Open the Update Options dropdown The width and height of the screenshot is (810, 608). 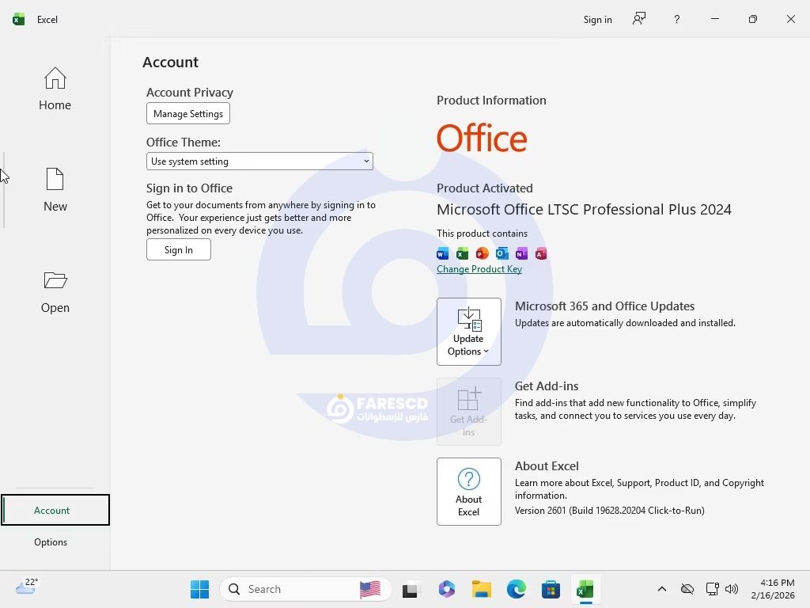tap(468, 332)
